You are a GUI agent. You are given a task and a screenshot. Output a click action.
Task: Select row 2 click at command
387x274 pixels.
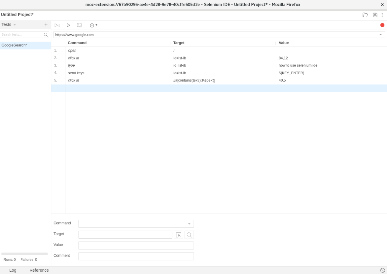pyautogui.click(x=219, y=58)
